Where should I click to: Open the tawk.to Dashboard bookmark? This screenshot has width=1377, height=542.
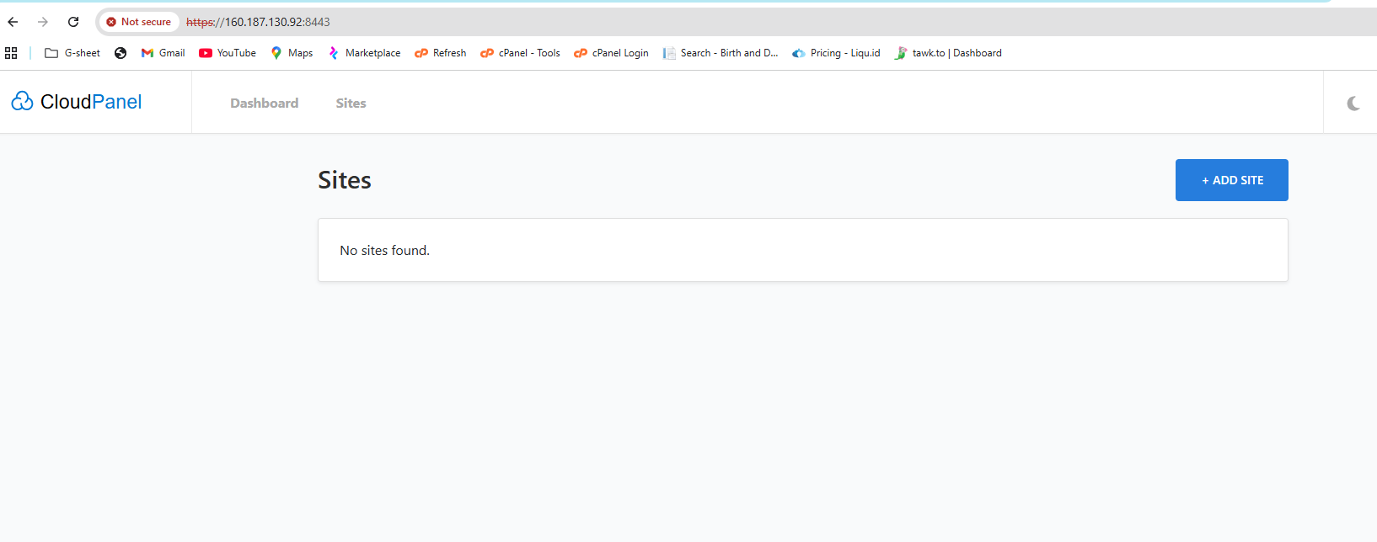tap(948, 53)
